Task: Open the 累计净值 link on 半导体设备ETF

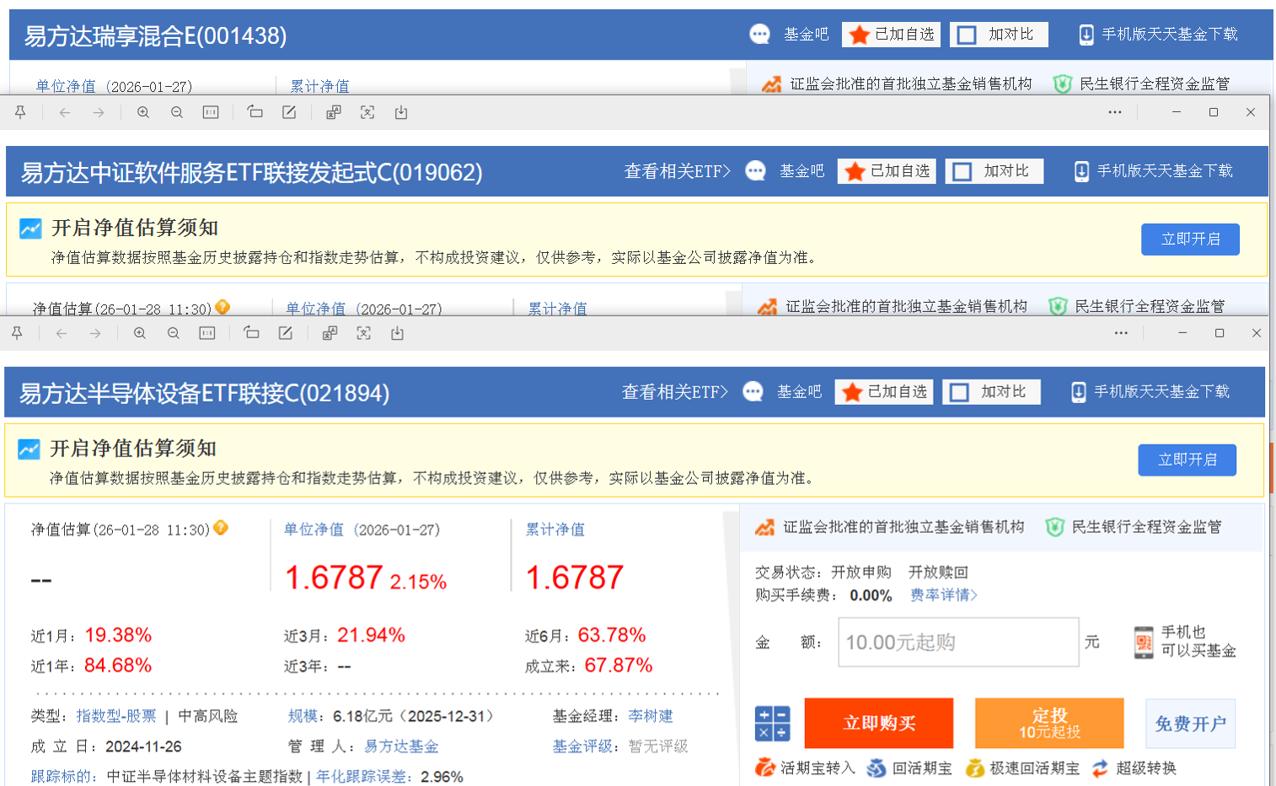Action: point(555,530)
